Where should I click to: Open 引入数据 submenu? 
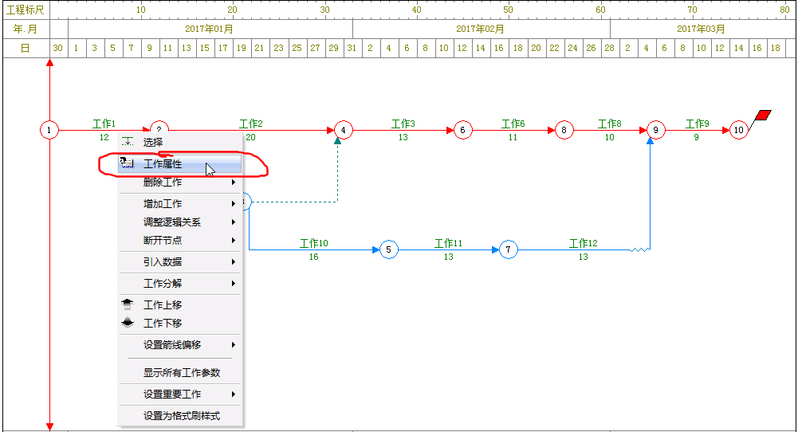pos(179,262)
